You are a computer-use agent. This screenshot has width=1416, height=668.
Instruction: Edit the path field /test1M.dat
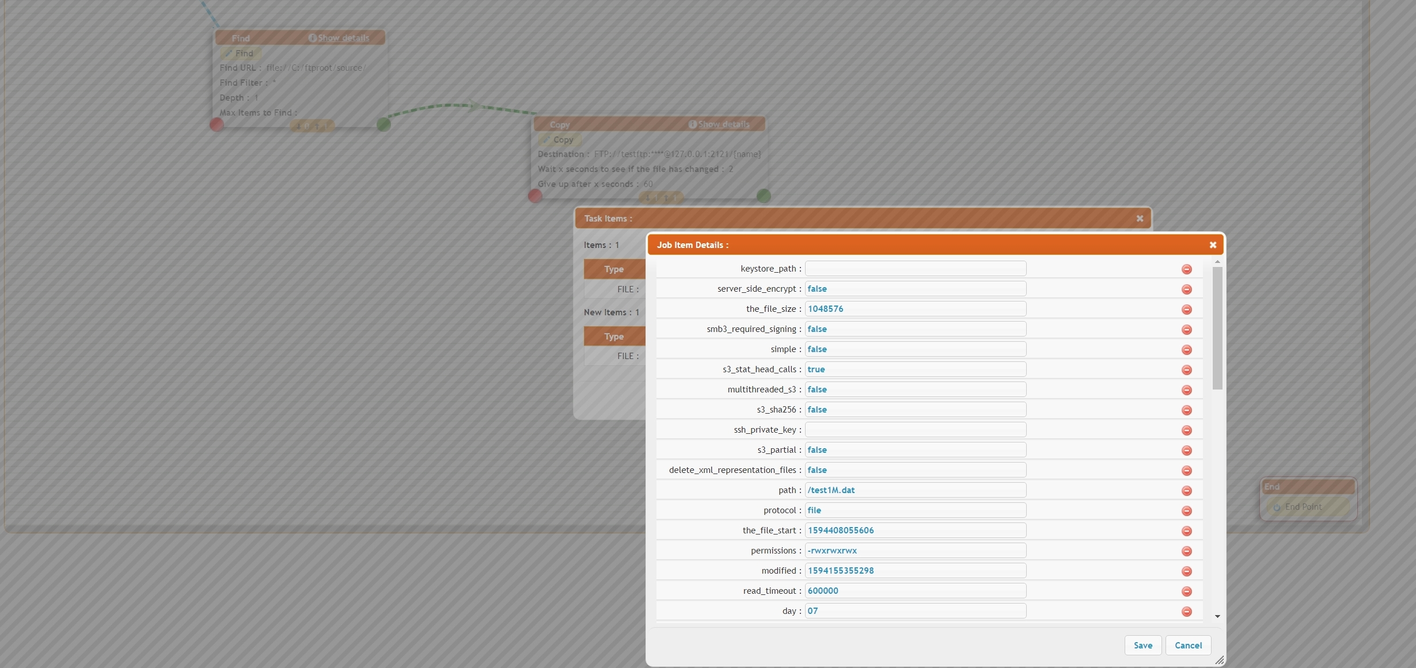(915, 490)
